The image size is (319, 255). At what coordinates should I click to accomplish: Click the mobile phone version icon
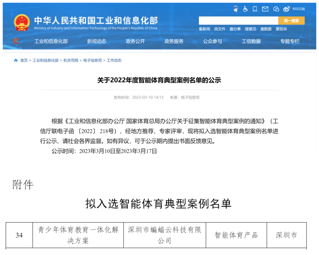pos(255,9)
